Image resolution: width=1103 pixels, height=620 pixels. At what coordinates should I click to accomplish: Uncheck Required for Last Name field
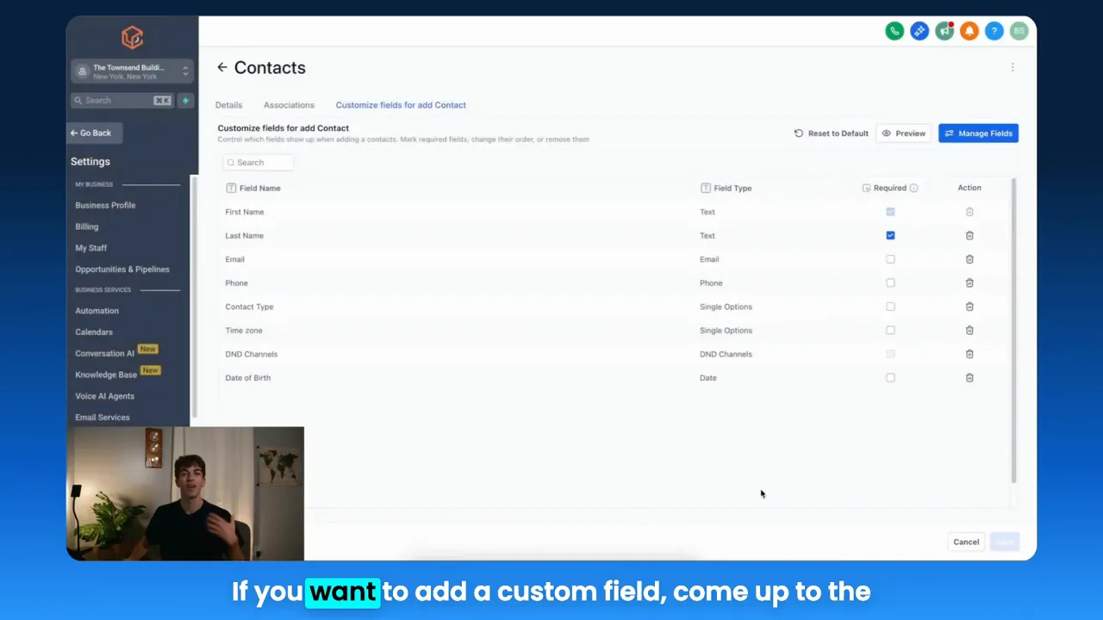click(x=890, y=235)
